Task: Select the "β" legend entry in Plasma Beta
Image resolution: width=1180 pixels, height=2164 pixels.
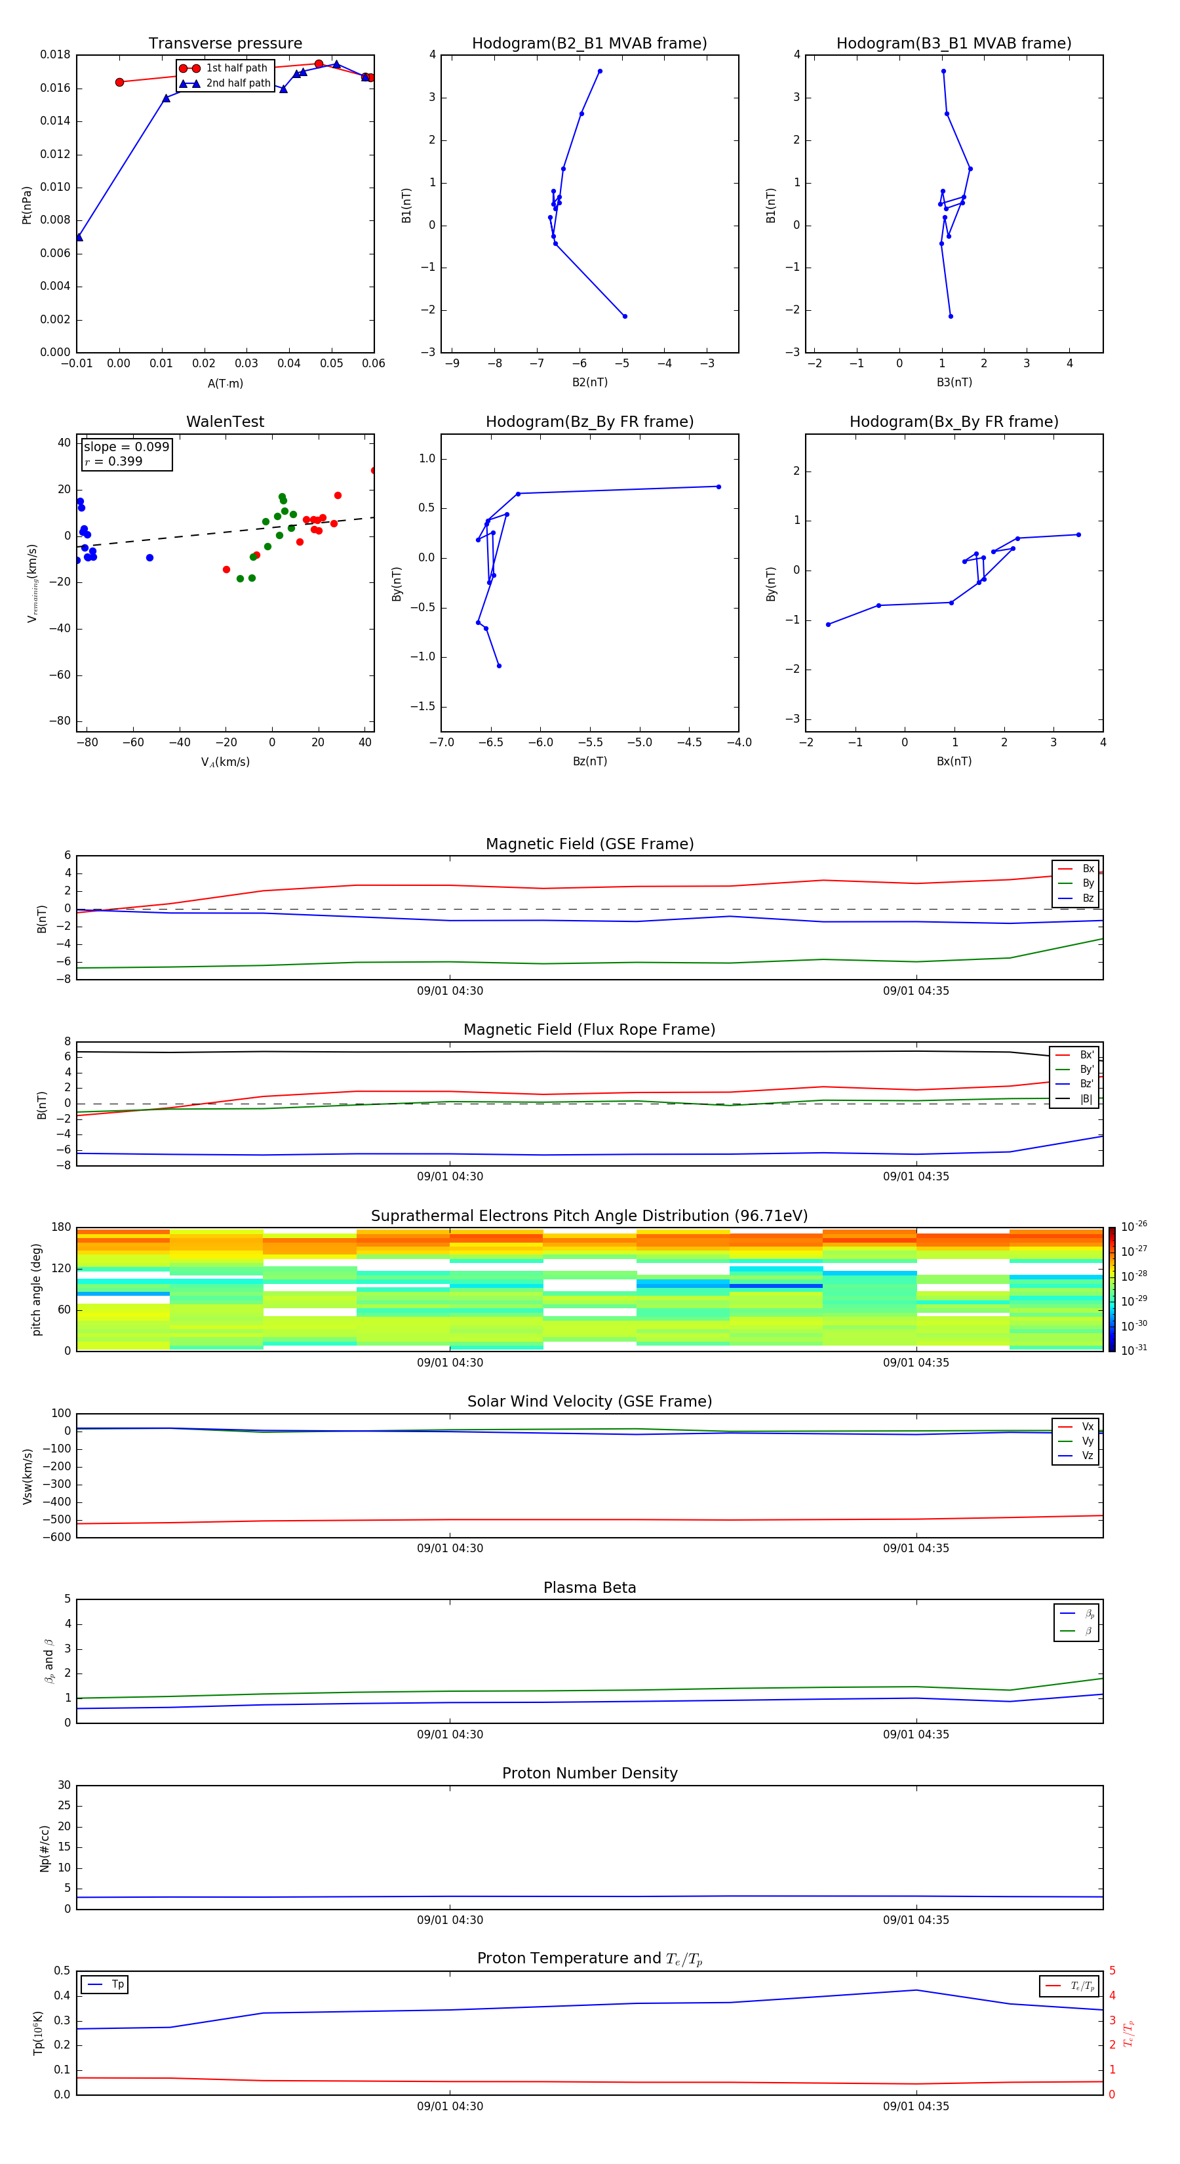Action: [x=1076, y=1631]
